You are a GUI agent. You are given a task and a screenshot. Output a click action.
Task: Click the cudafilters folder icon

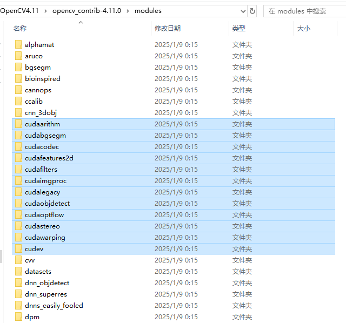tap(18, 169)
